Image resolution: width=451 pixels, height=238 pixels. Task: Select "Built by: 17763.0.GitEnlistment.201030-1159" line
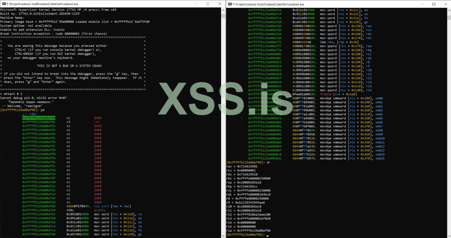pyautogui.click(x=40, y=14)
